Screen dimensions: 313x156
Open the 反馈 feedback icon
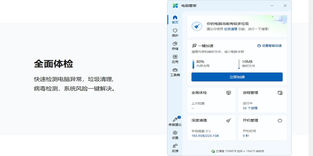[175, 148]
